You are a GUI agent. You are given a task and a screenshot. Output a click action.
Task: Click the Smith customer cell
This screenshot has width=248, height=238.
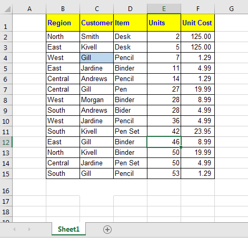point(96,36)
